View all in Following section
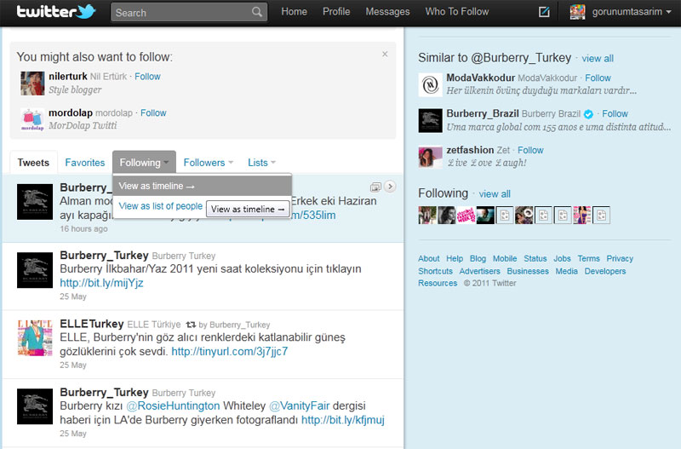 pos(495,194)
